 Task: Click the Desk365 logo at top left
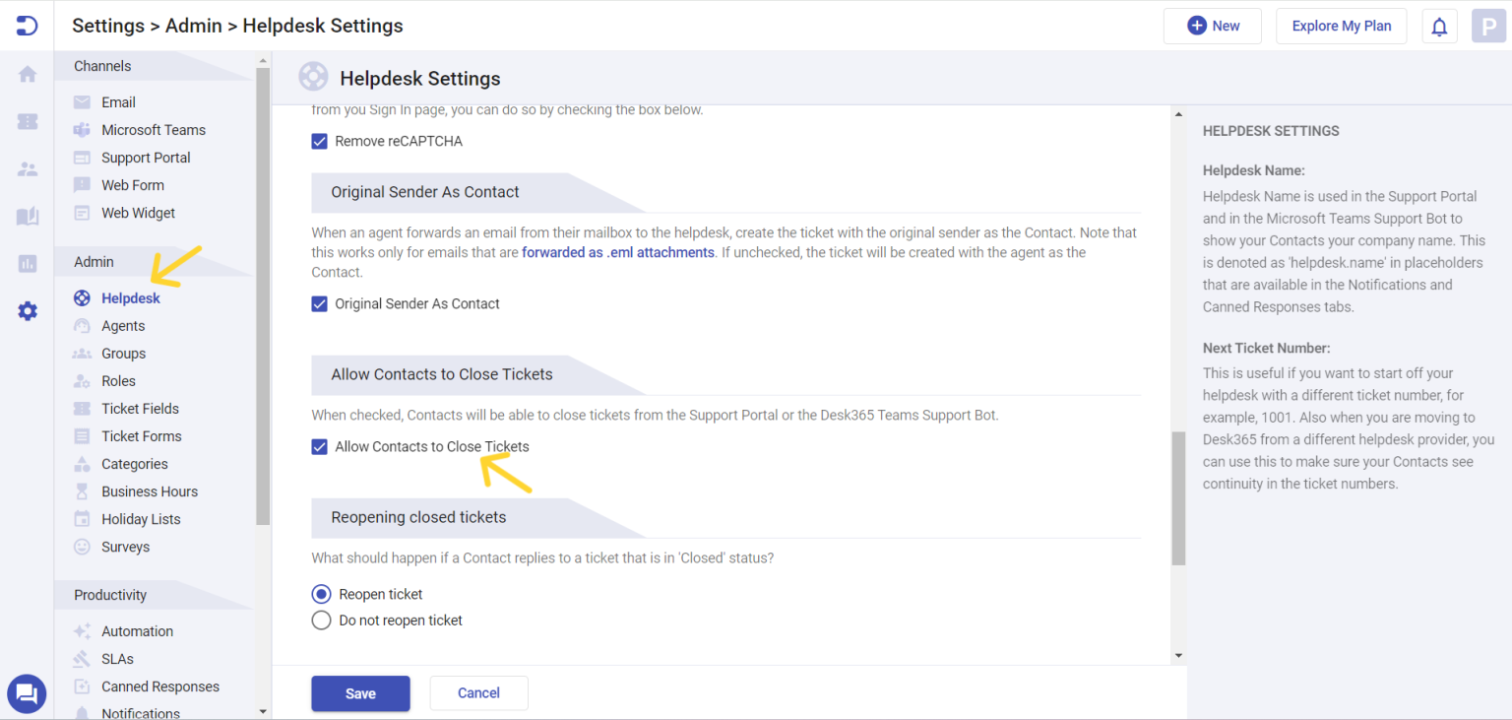point(25,25)
